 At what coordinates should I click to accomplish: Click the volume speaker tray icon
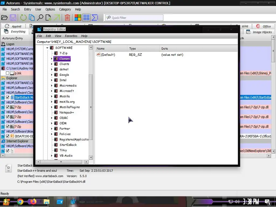coord(237,202)
